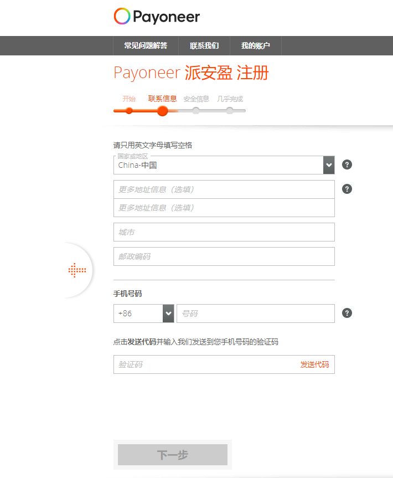Click help icon beside phone number field
The height and width of the screenshot is (478, 393).
347,313
